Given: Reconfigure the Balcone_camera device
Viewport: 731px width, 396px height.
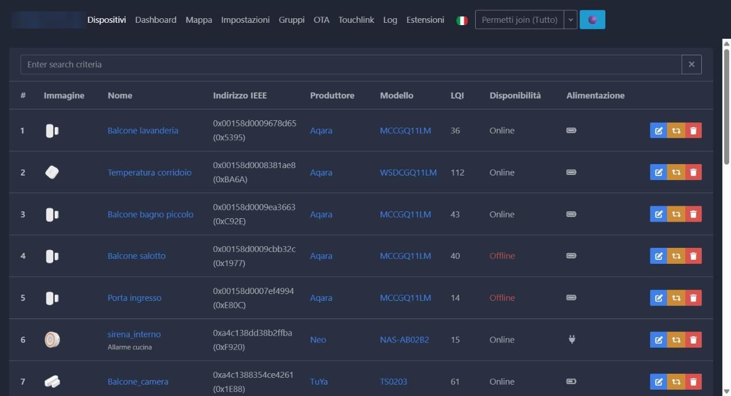Looking at the screenshot, I should (x=676, y=382).
